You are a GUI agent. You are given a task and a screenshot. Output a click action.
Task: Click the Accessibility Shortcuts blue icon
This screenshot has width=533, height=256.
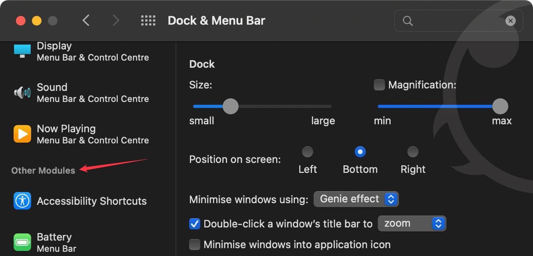click(22, 201)
